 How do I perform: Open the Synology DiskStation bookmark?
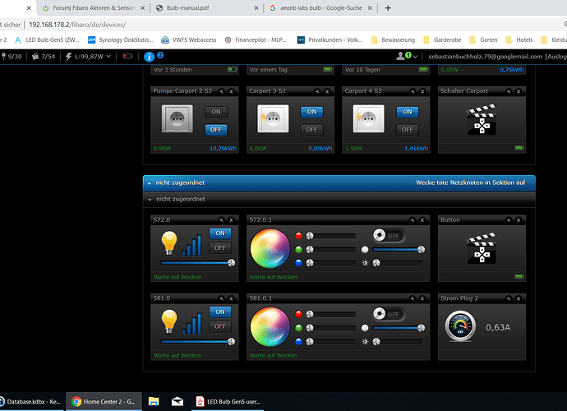point(121,39)
